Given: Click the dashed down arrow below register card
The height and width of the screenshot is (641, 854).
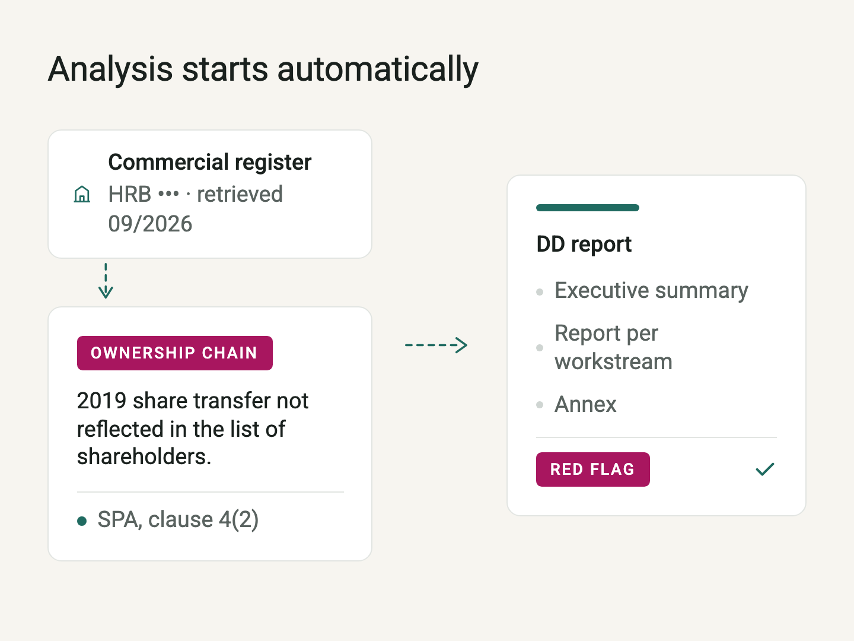Looking at the screenshot, I should tap(106, 280).
